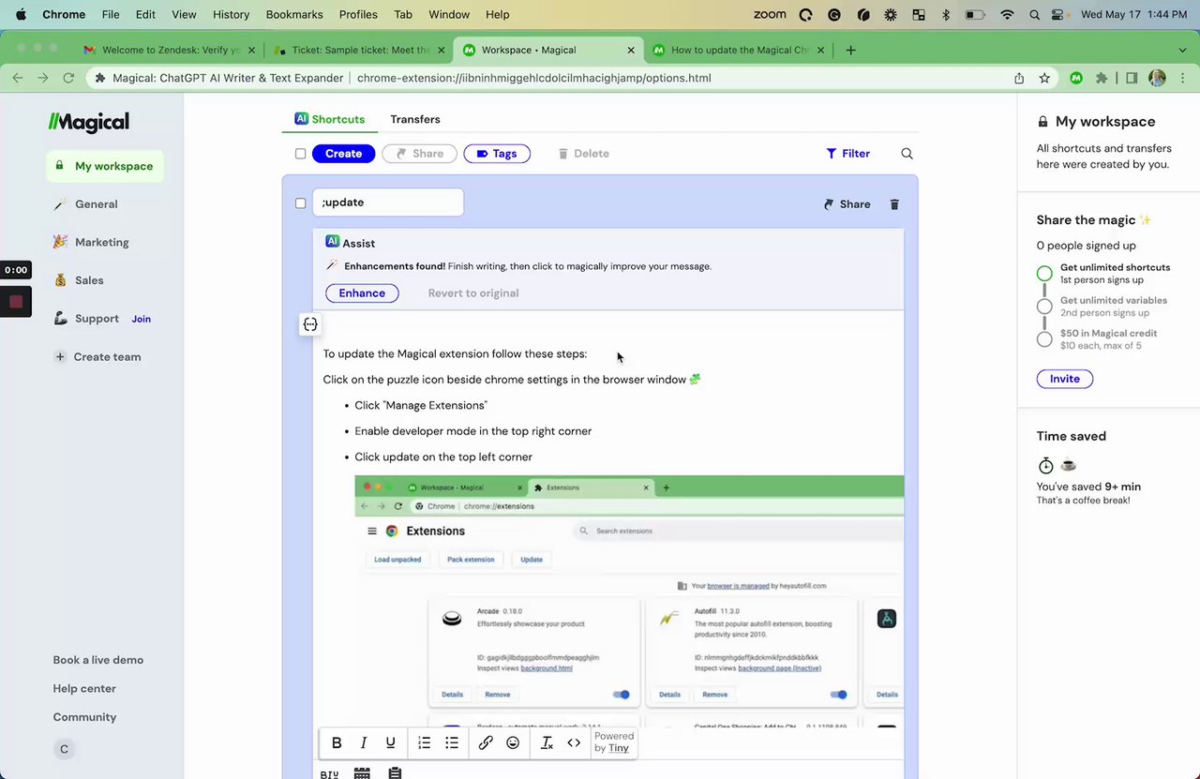Open macOS Spotlight search
Screen dimensions: 1200x779
pos(1034,14)
